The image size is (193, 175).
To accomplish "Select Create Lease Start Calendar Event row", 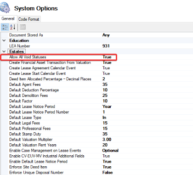I will coord(37,73).
